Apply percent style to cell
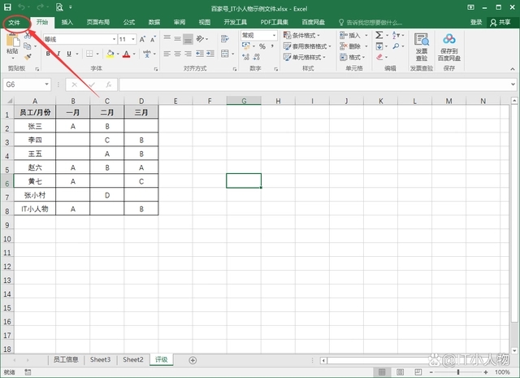This screenshot has height=378, width=520. [x=262, y=46]
